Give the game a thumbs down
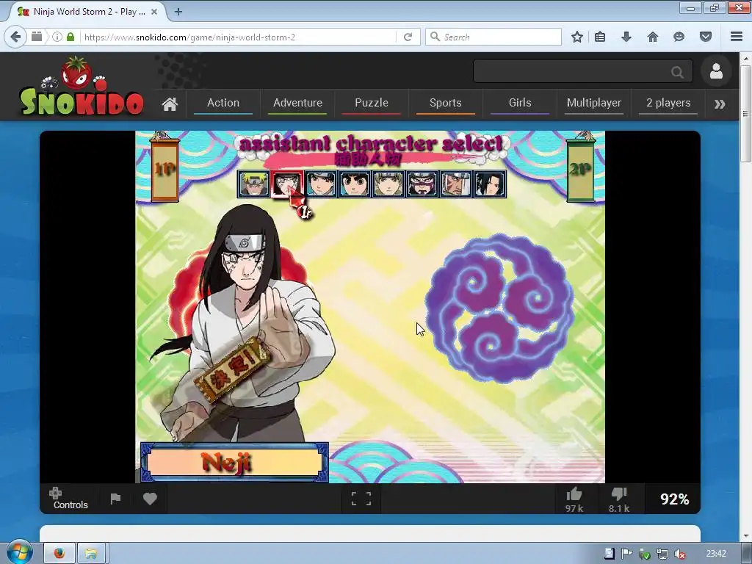The image size is (752, 564). coord(619,499)
